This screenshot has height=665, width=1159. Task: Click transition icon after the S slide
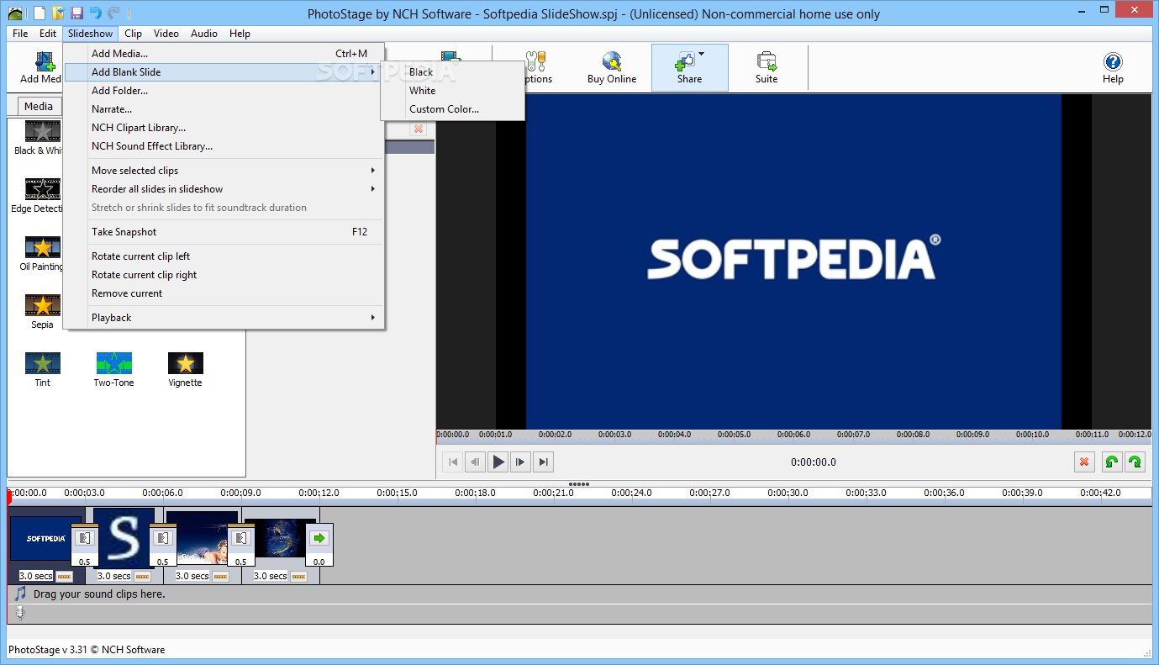pos(162,538)
